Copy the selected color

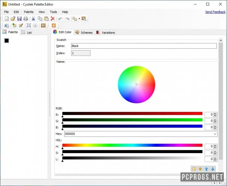coord(40,18)
